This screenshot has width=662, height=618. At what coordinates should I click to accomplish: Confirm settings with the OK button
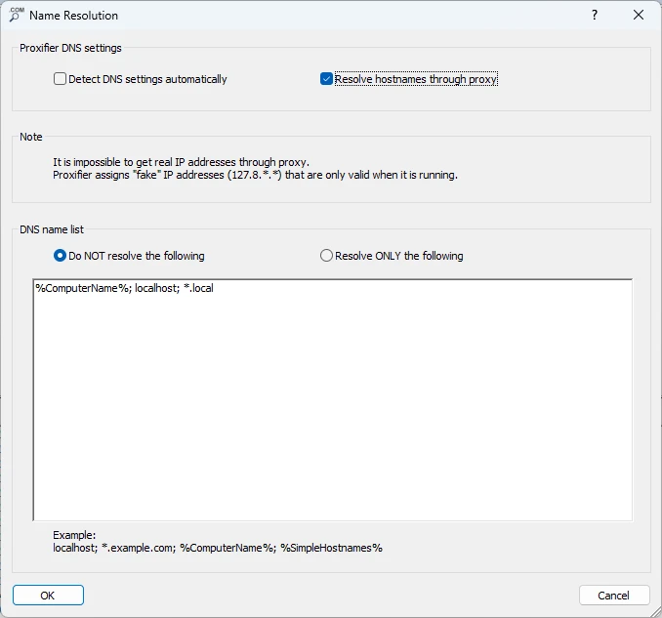(x=48, y=596)
